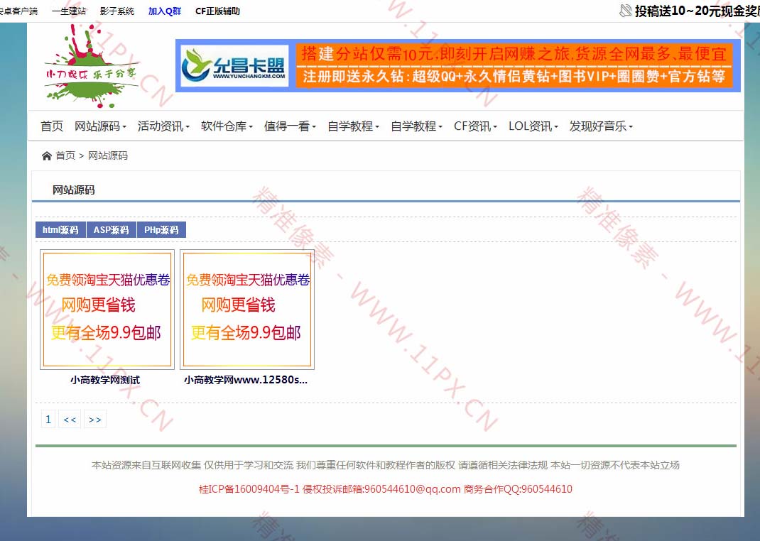Click the 首页 breadcrumb link
760x541 pixels.
pyautogui.click(x=65, y=155)
